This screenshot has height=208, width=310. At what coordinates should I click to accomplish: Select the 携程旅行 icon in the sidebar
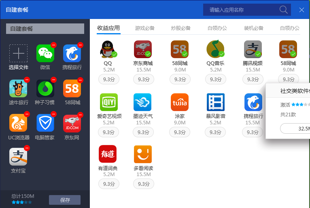tap(72, 53)
